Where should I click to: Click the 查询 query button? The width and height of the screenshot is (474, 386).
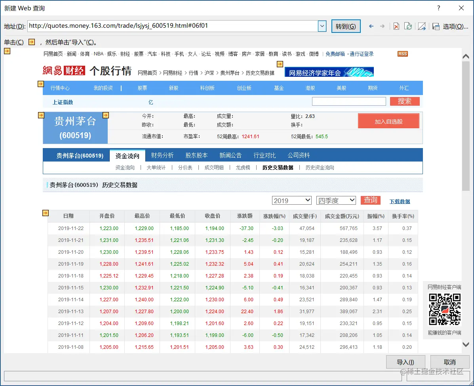click(x=370, y=200)
